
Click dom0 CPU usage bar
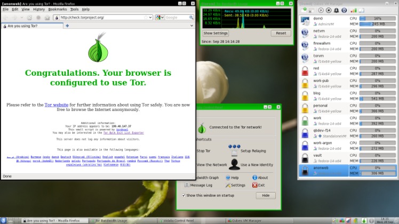378,18
